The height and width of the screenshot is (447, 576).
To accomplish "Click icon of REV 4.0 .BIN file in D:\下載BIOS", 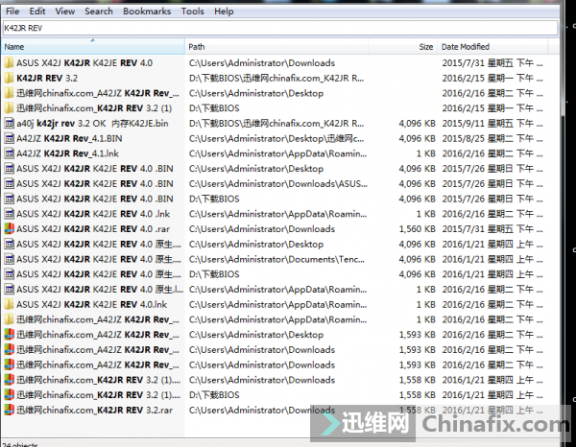I will click(x=10, y=199).
